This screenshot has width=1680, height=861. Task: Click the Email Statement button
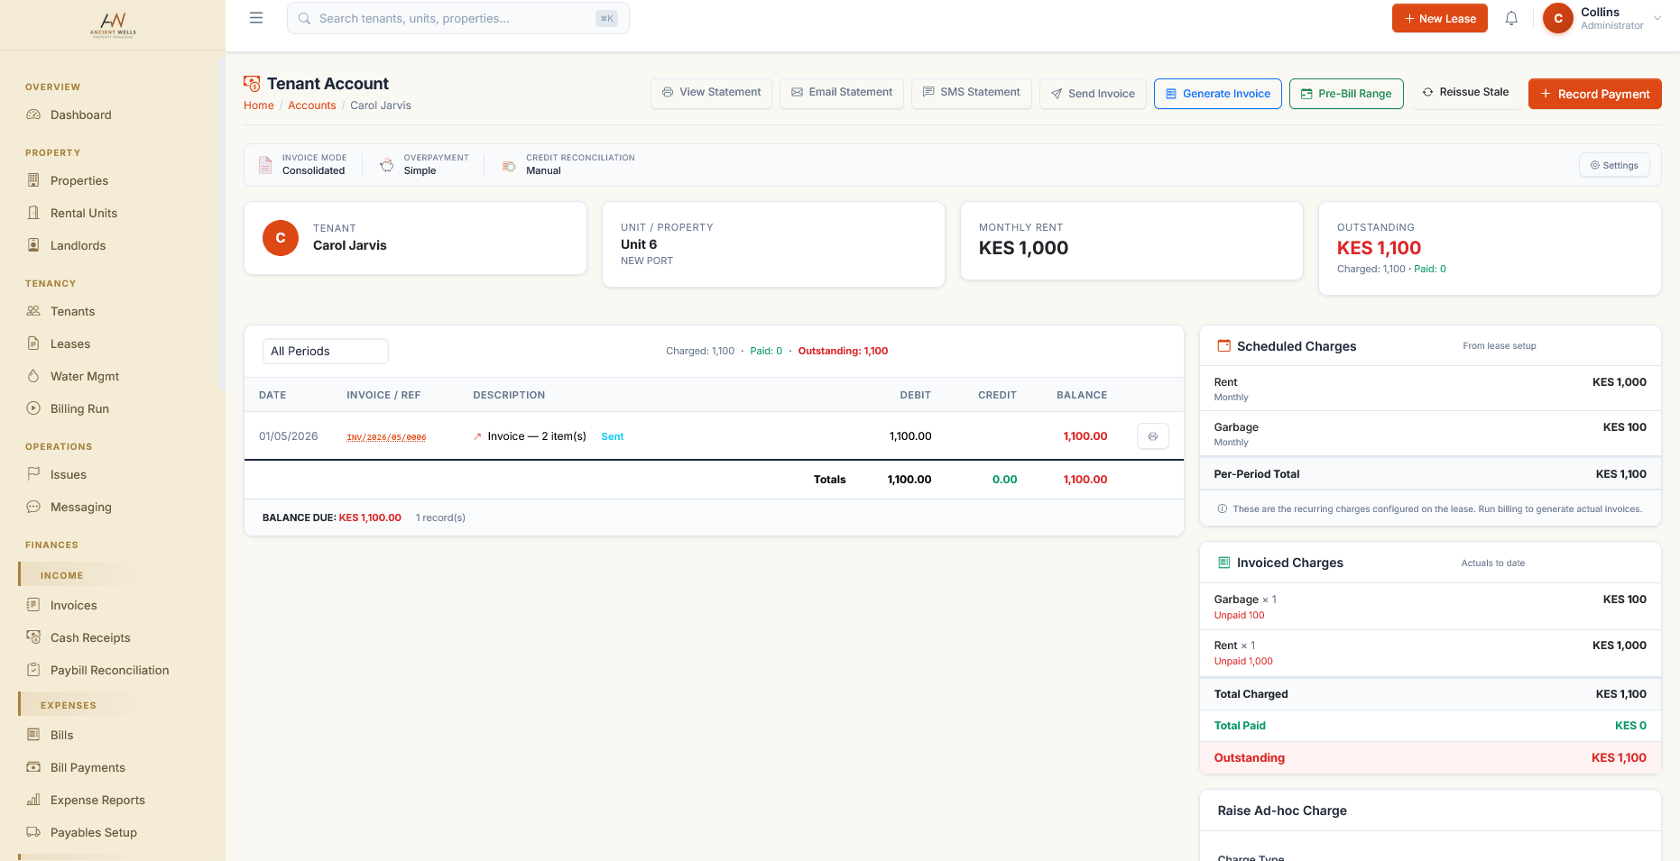[x=841, y=93]
